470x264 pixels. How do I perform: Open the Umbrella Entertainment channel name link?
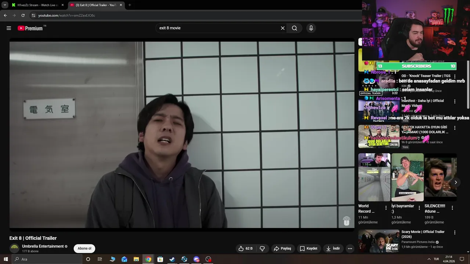[x=43, y=246]
